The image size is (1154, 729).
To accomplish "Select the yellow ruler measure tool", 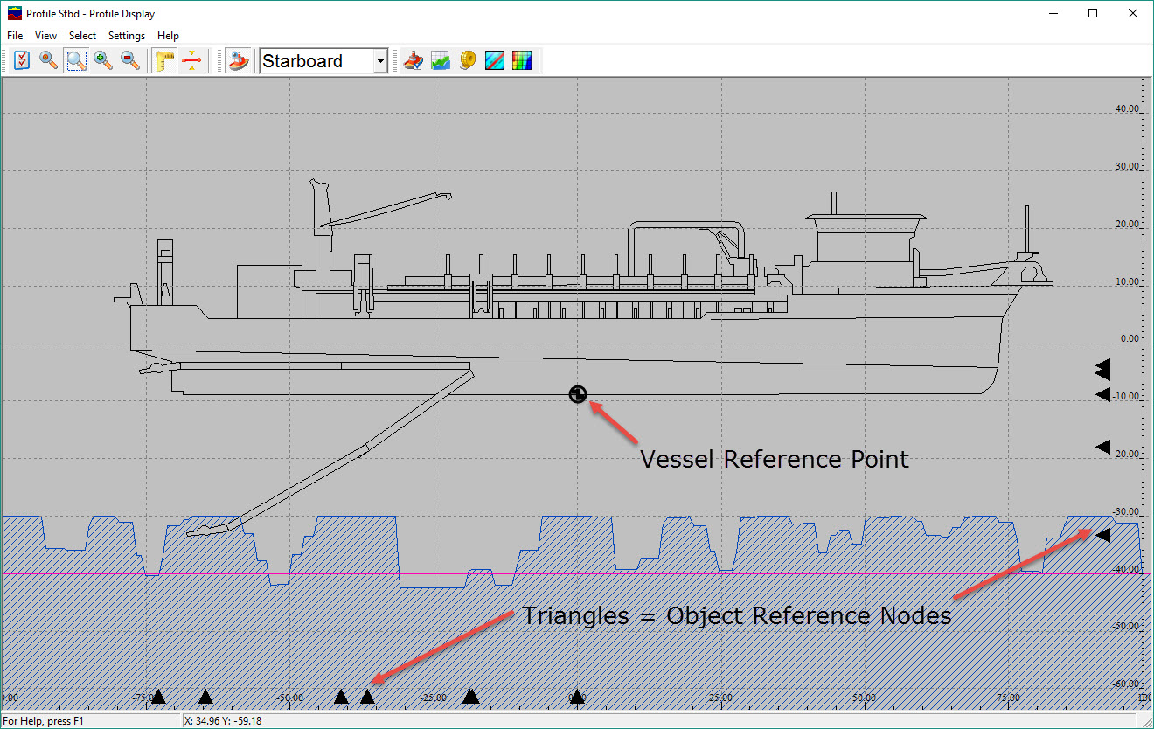I will 164,60.
